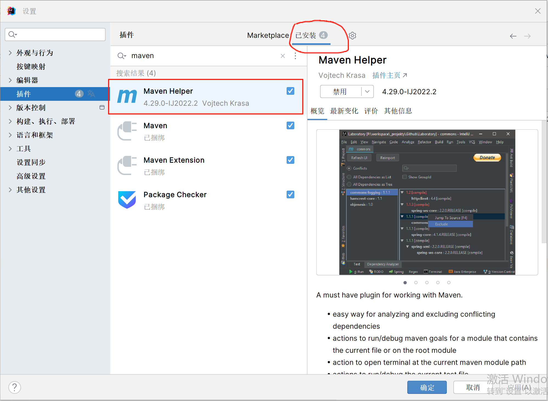The width and height of the screenshot is (548, 401).
Task: Expand the 外观与行为 settings group
Action: click(x=10, y=53)
